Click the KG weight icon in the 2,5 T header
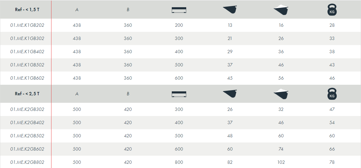361x168 pixels. tap(332, 94)
